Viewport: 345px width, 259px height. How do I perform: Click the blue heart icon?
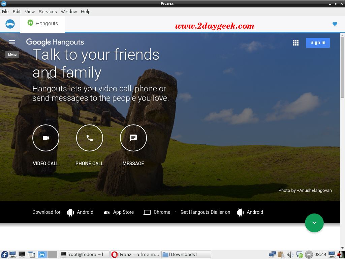(335, 24)
